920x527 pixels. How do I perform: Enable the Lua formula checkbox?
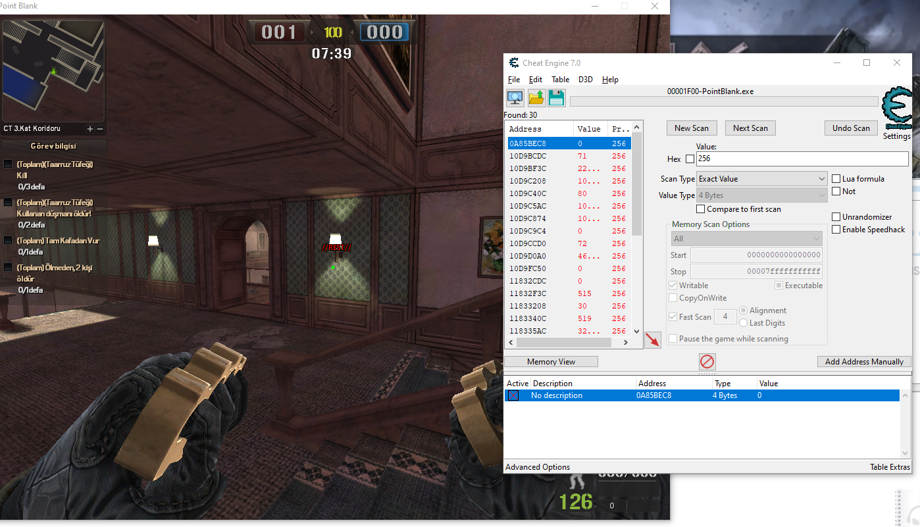pyautogui.click(x=836, y=179)
